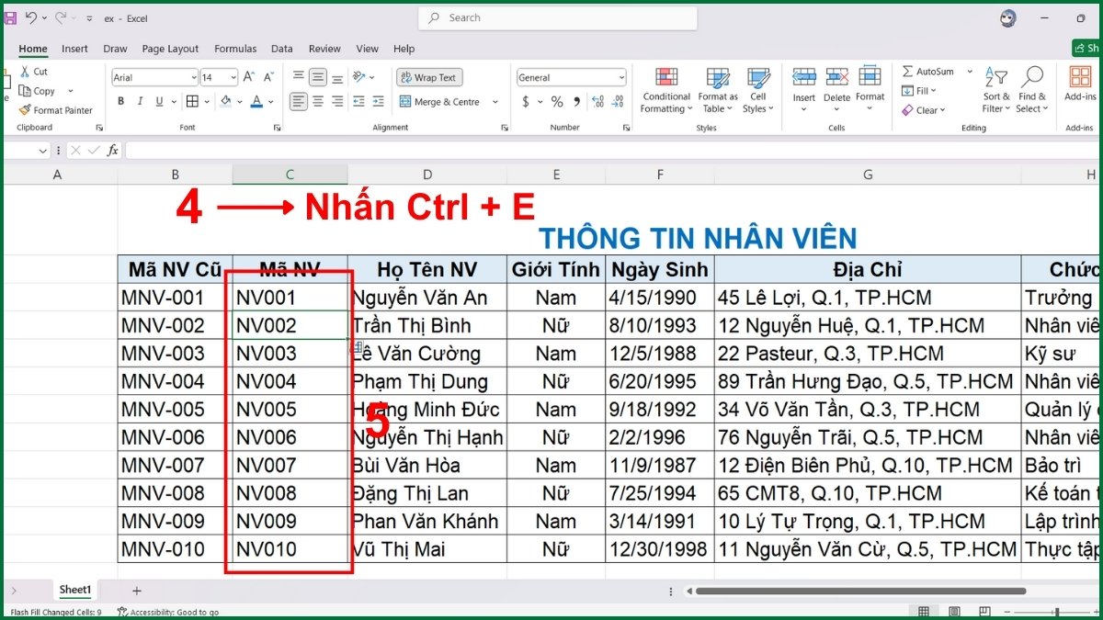This screenshot has height=620, width=1103.
Task: Open the Review ribbon tab
Action: [x=324, y=49]
